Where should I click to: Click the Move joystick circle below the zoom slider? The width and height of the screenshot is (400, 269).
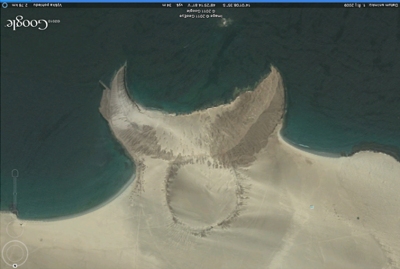point(15,229)
